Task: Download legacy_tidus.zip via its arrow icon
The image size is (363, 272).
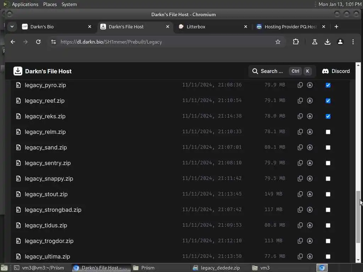Action: [x=310, y=225]
